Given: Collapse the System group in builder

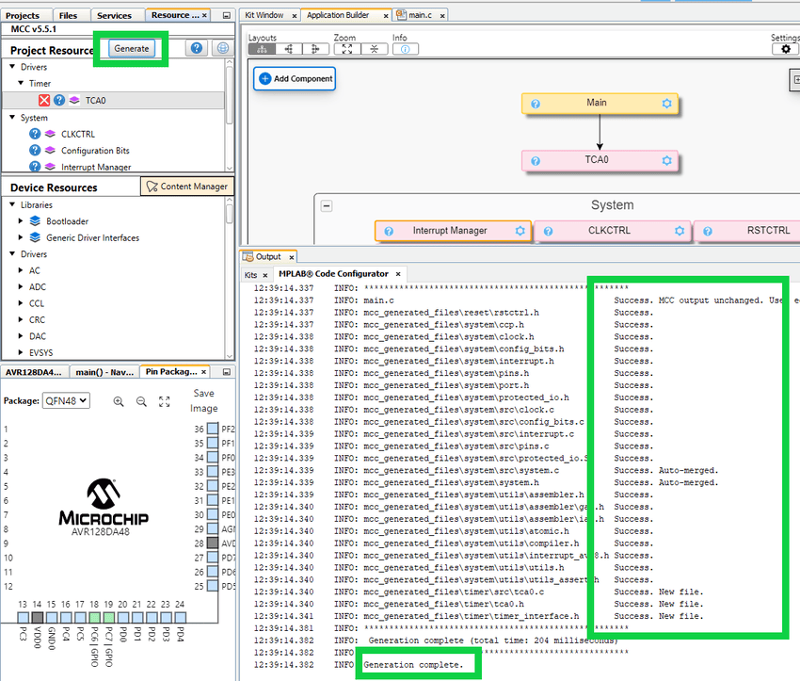Looking at the screenshot, I should [327, 205].
